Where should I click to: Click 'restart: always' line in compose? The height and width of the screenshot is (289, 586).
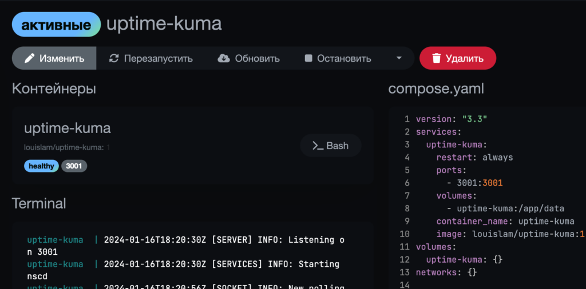coord(474,158)
